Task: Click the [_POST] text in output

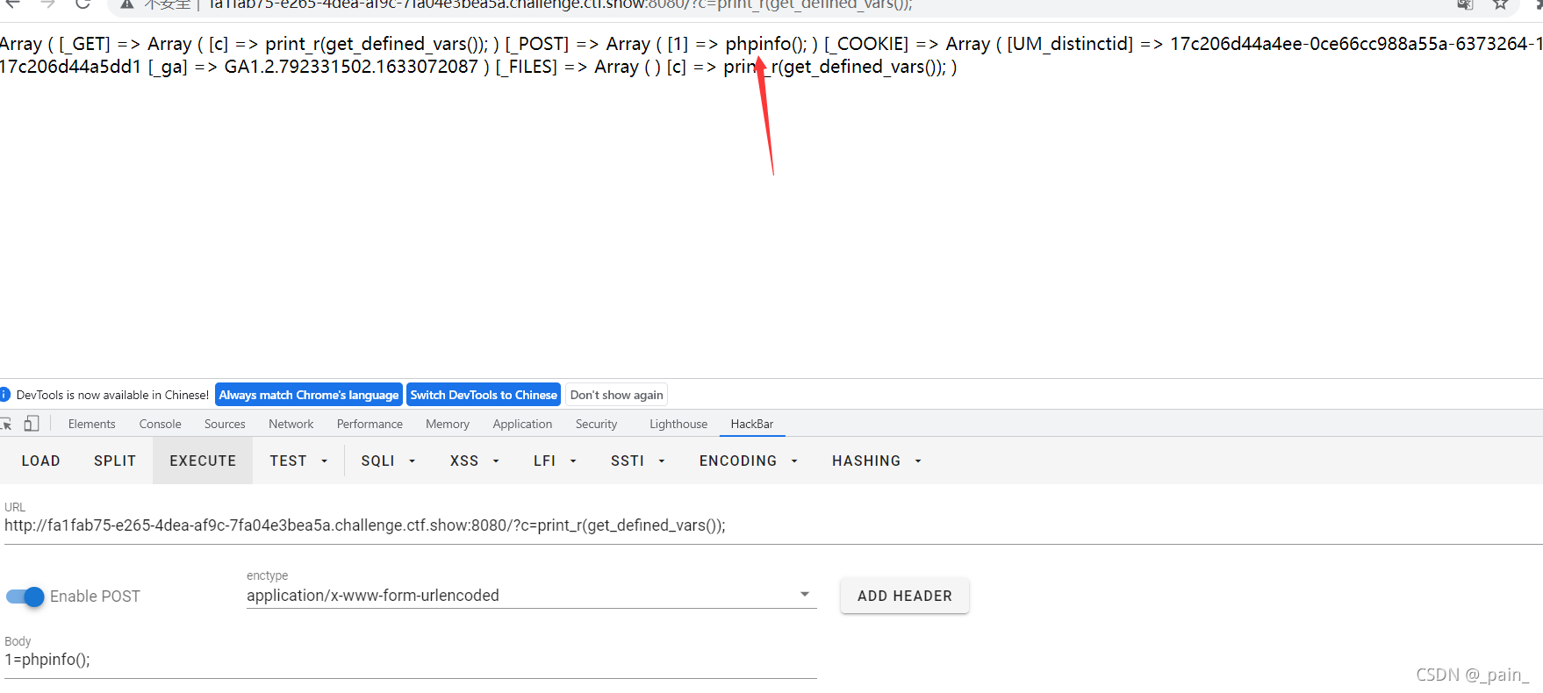Action: (x=537, y=44)
